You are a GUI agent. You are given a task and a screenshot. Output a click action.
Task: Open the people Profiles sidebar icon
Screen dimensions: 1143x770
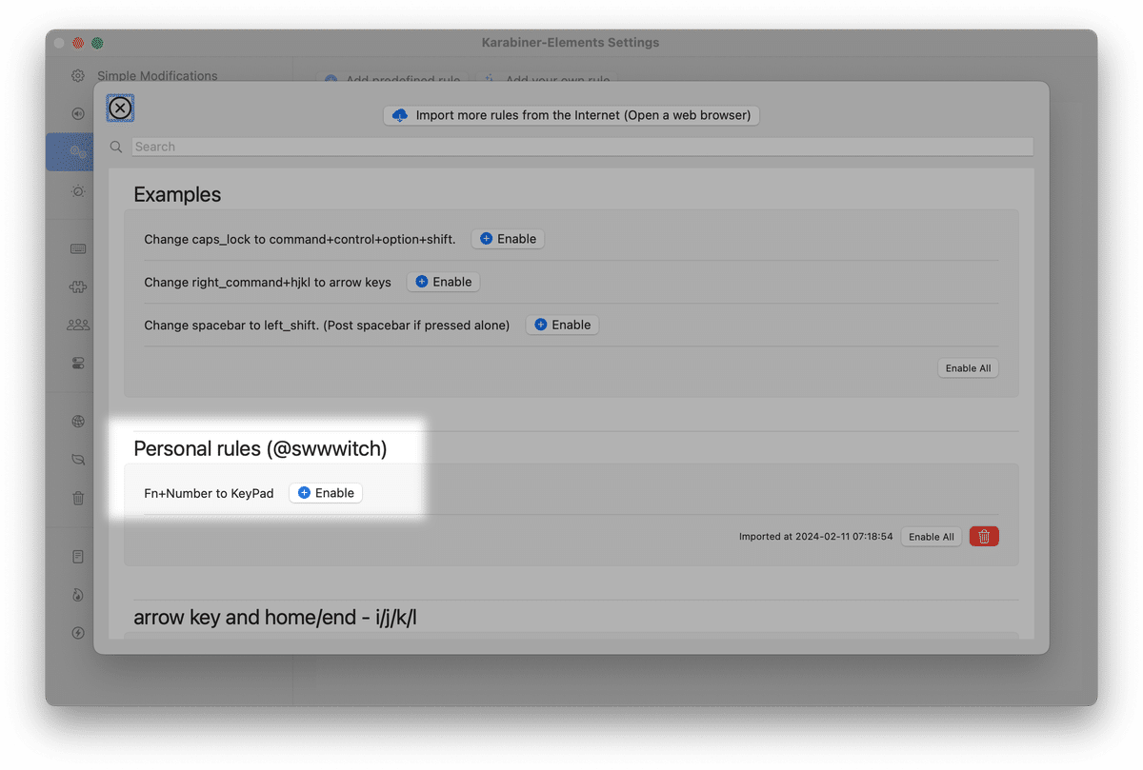coord(78,325)
